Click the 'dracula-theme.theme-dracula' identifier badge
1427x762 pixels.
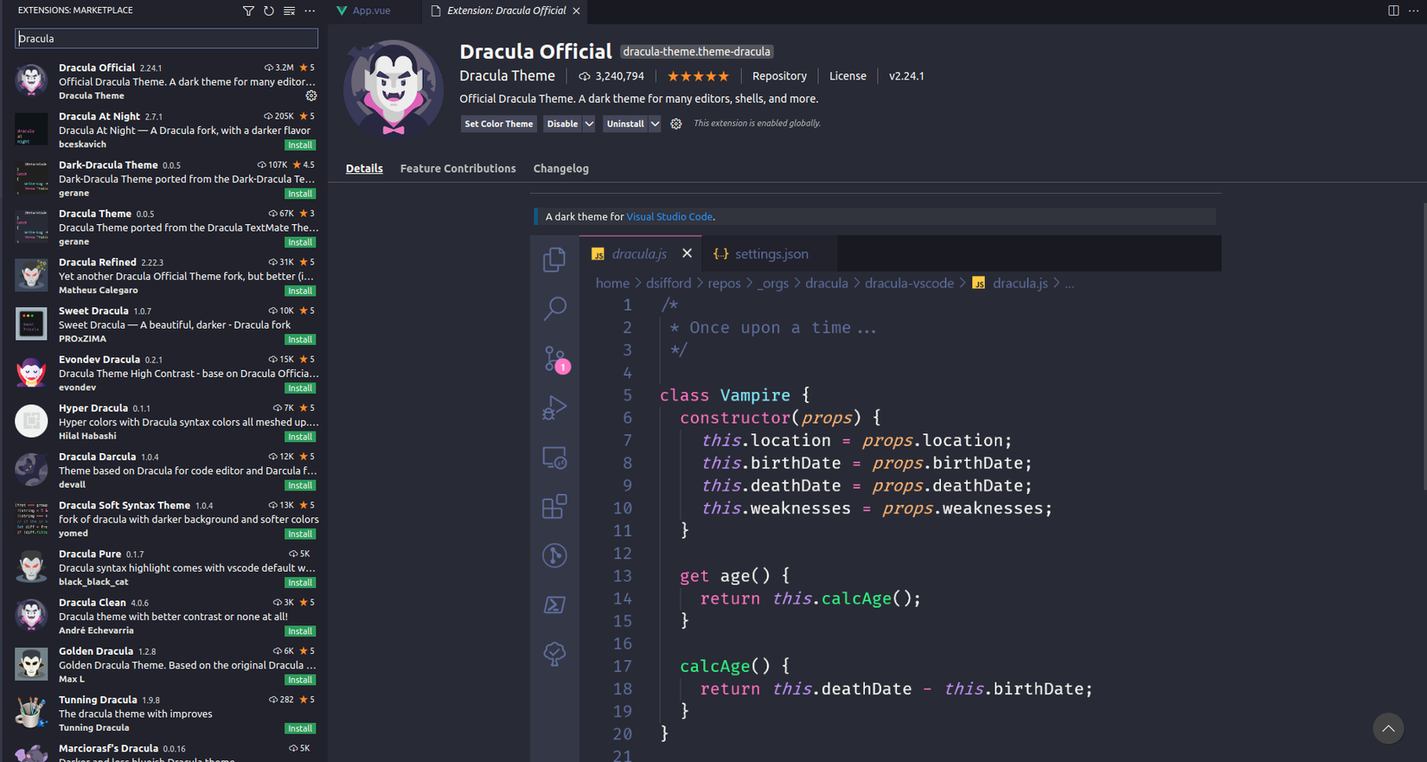tap(696, 52)
